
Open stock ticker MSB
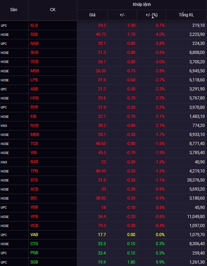34,71
